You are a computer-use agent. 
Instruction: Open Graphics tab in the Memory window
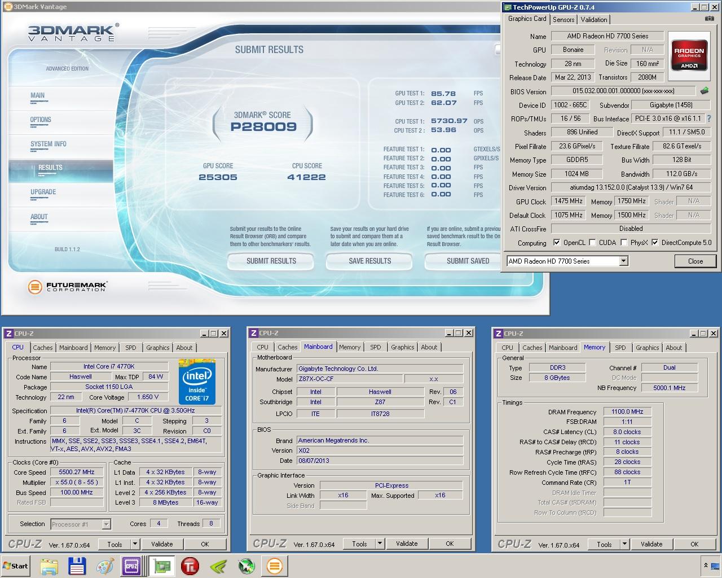coord(648,348)
